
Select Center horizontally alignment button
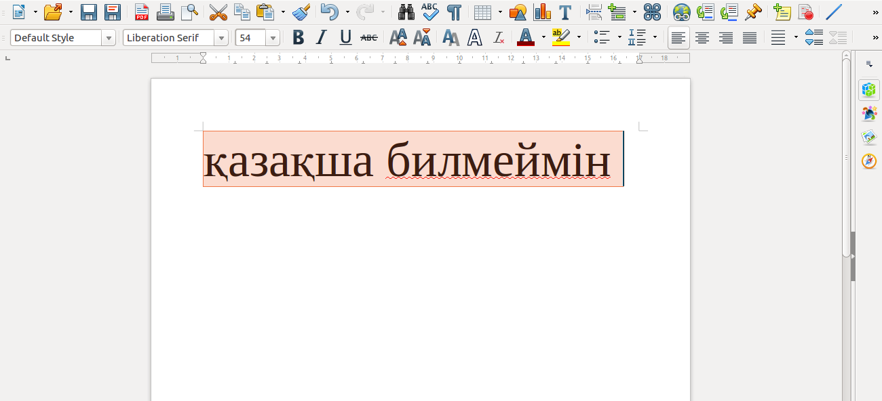pyautogui.click(x=702, y=38)
